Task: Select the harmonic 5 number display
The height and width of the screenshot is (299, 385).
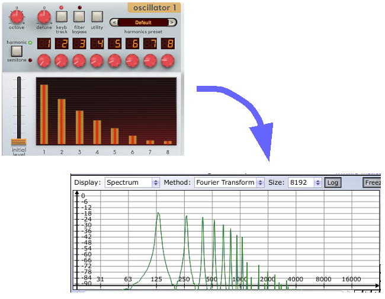Action: pyautogui.click(x=115, y=44)
